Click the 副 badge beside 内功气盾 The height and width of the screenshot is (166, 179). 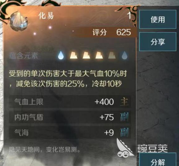[124, 117]
